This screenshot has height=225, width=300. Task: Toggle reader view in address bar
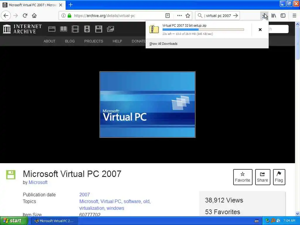167,16
